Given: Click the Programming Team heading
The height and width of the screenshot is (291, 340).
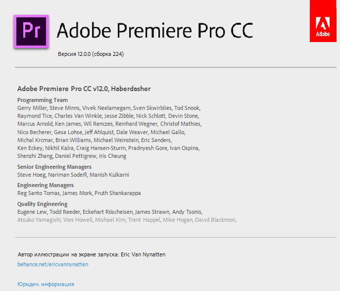Looking at the screenshot, I should tap(43, 100).
